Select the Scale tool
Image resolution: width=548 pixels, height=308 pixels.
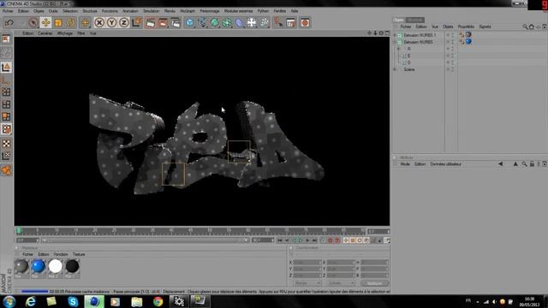[58, 23]
